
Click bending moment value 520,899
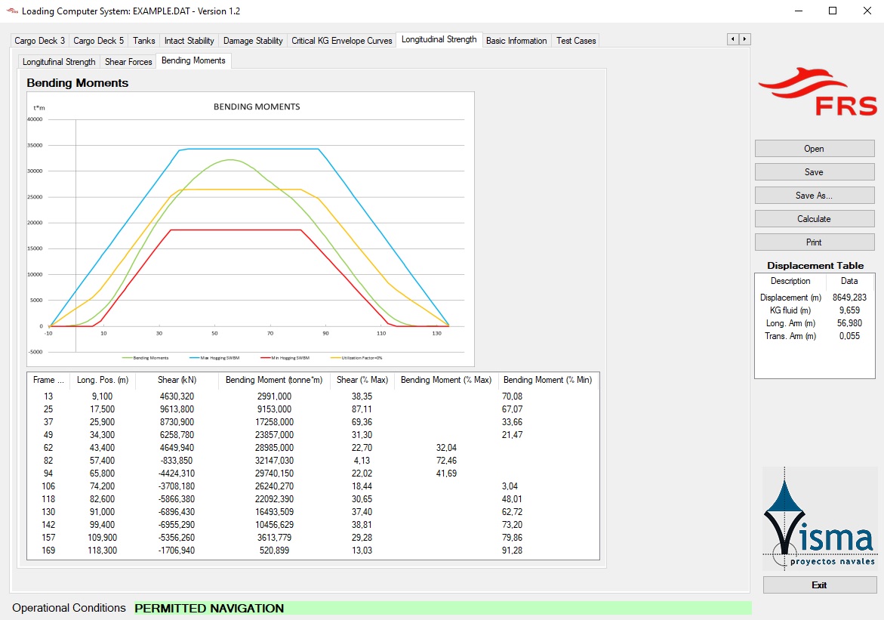274,551
